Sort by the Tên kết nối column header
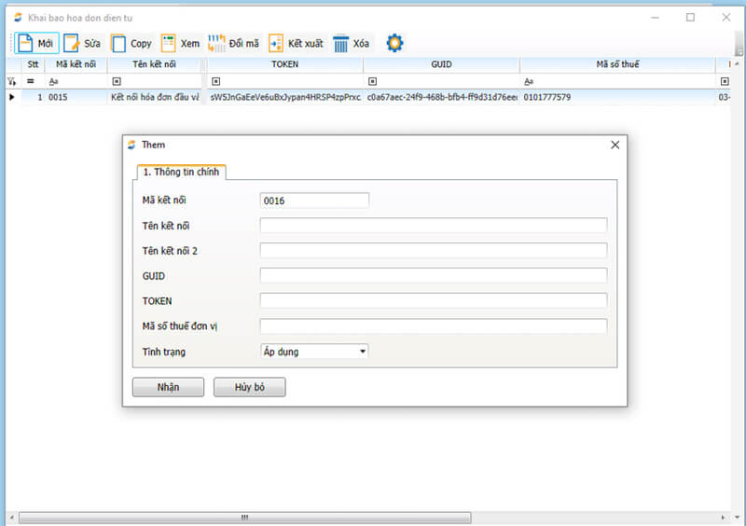 coord(155,64)
